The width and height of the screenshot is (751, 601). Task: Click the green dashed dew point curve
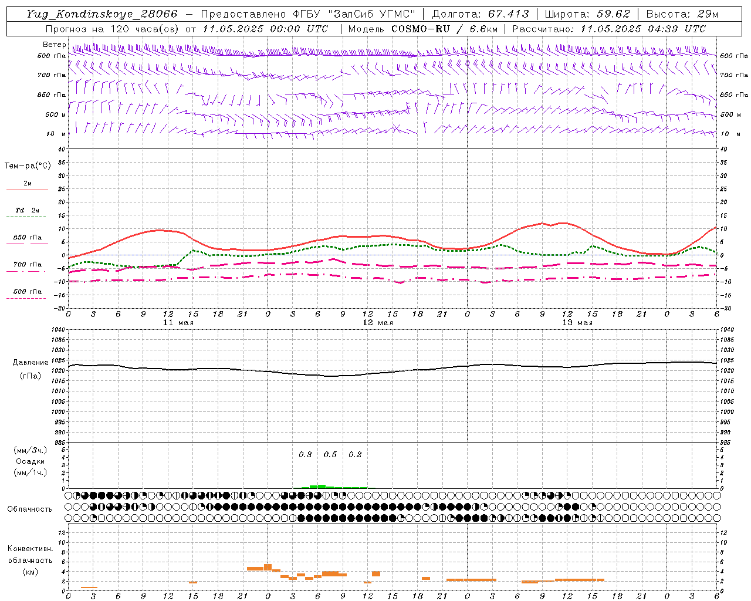click(x=393, y=245)
